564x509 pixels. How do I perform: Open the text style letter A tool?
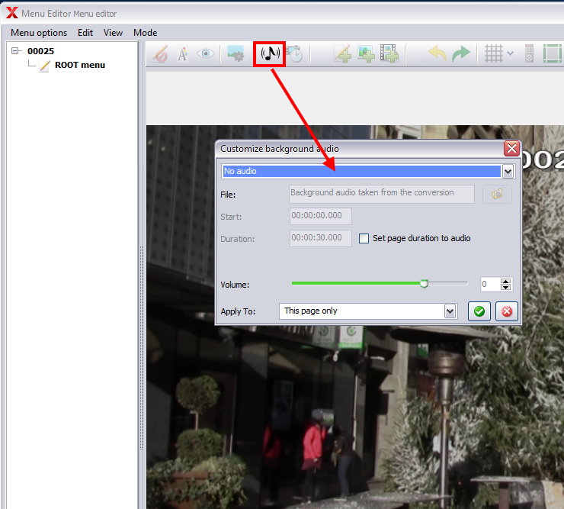(x=183, y=54)
